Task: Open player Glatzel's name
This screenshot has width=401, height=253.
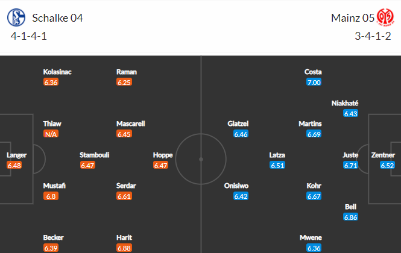Action: pyautogui.click(x=238, y=124)
